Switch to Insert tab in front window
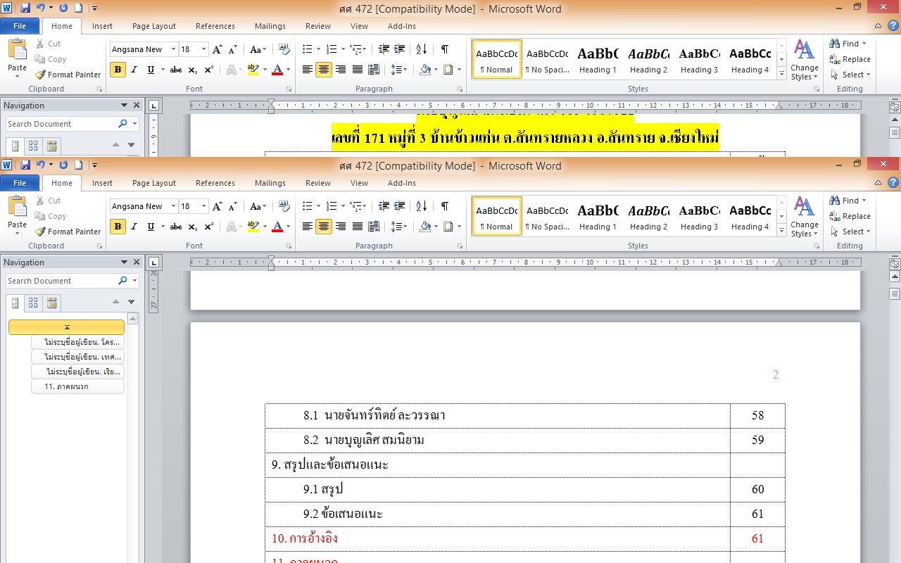Viewport: 901px width, 563px height. (102, 183)
